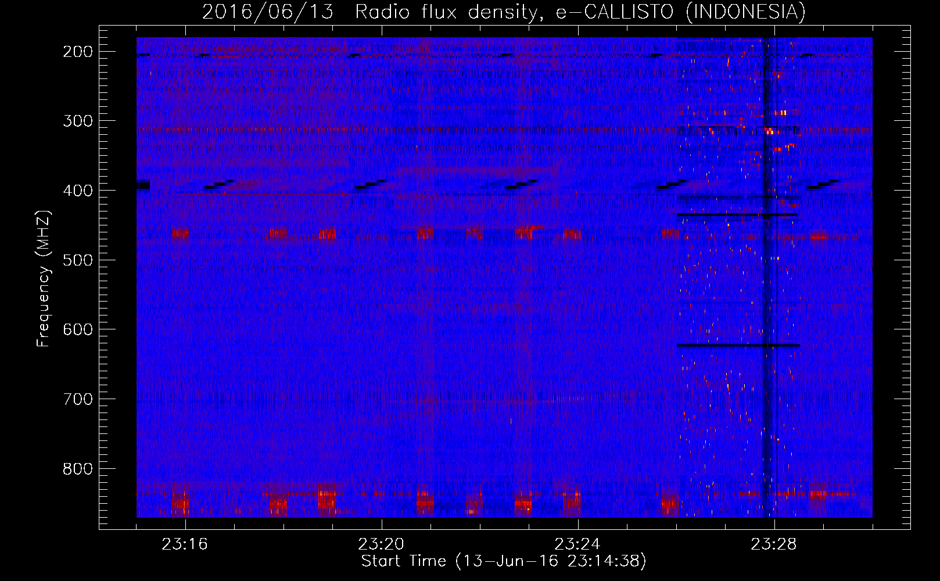Image resolution: width=940 pixels, height=581 pixels.
Task: Click the black horizontal line near 435 MHz
Action: coord(737,215)
